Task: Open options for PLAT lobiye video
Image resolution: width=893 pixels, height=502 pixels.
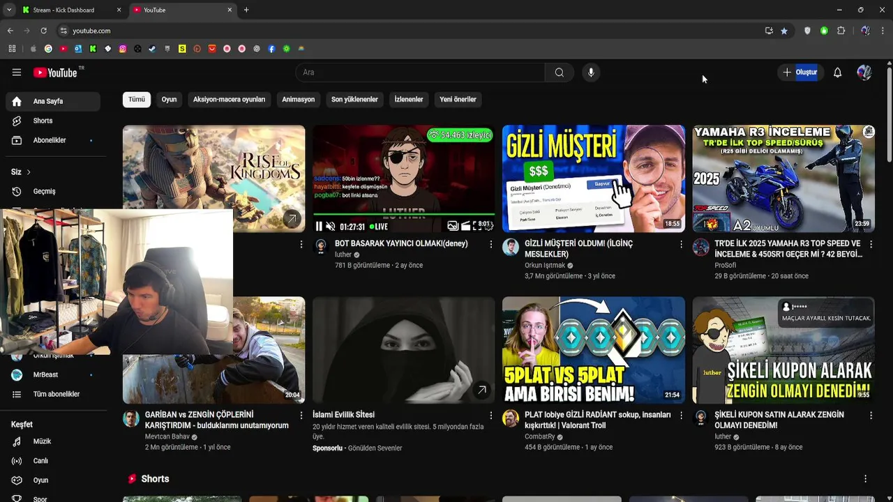Action: click(681, 416)
